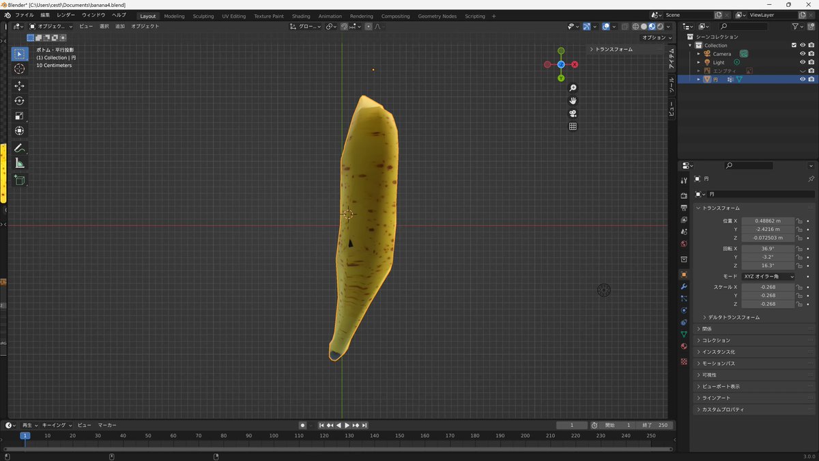Click the end frame field showing 250
The height and width of the screenshot is (461, 819).
(656, 425)
